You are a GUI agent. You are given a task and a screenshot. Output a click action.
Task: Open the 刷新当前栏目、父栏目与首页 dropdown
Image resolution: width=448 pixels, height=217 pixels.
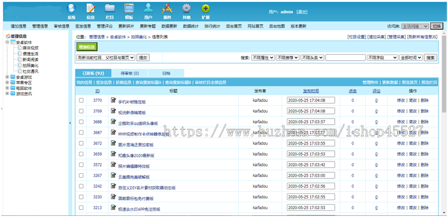106,57
